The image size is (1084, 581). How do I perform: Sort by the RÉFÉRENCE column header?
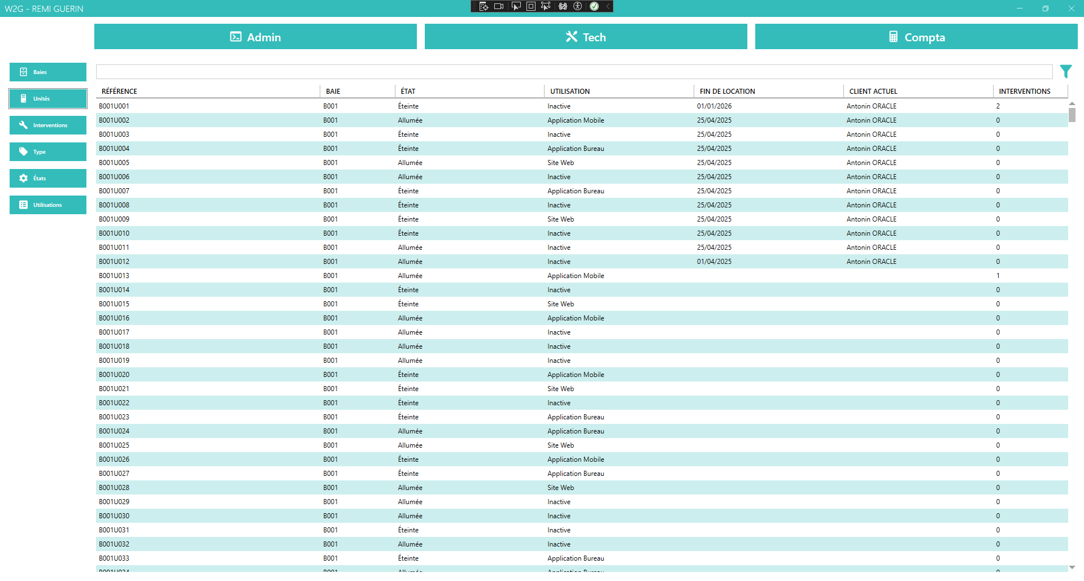208,91
